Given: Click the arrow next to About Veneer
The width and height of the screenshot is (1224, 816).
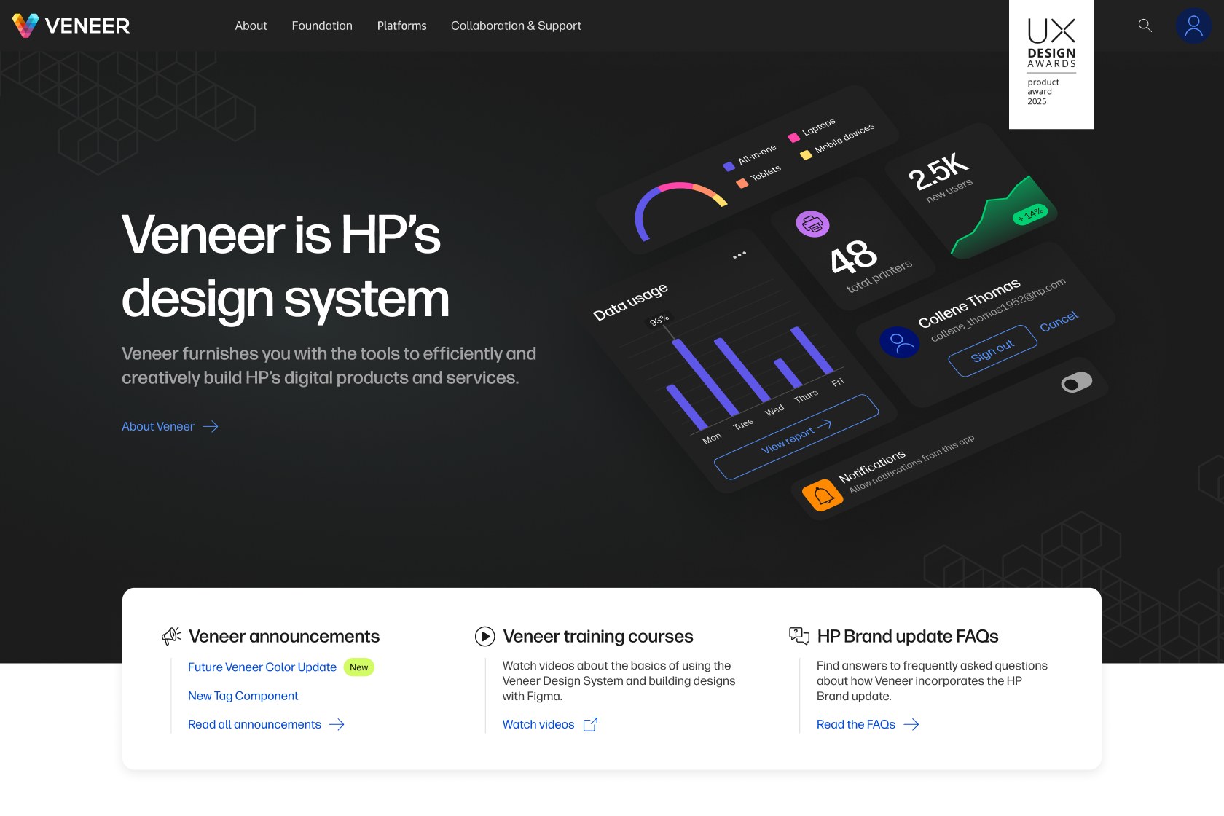Looking at the screenshot, I should tap(211, 426).
